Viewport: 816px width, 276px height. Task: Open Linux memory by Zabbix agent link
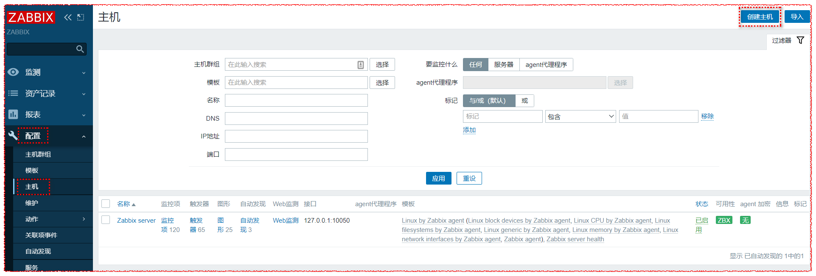[616, 229]
